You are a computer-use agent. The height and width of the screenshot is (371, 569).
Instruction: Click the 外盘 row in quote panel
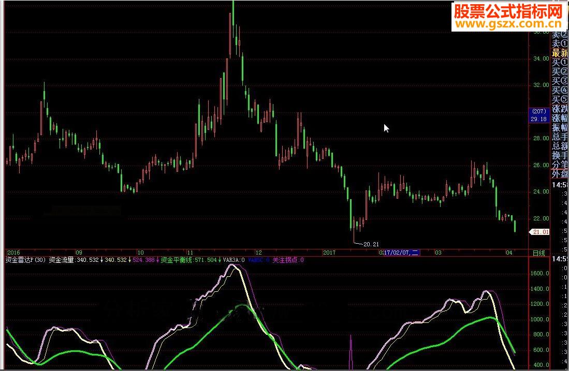pyautogui.click(x=560, y=173)
